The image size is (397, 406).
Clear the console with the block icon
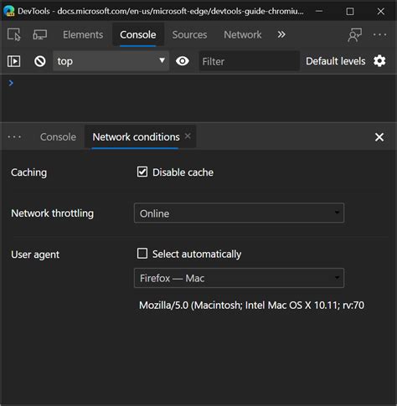40,61
